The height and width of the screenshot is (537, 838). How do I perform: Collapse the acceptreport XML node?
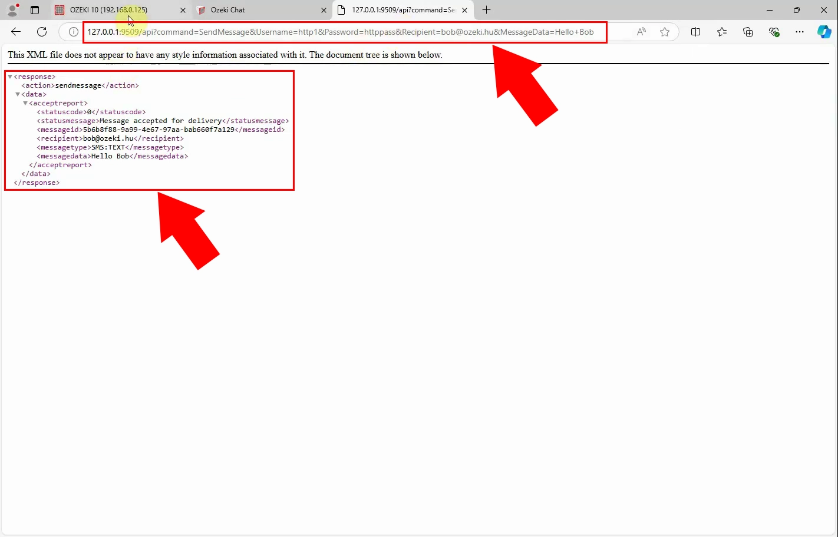[25, 103]
